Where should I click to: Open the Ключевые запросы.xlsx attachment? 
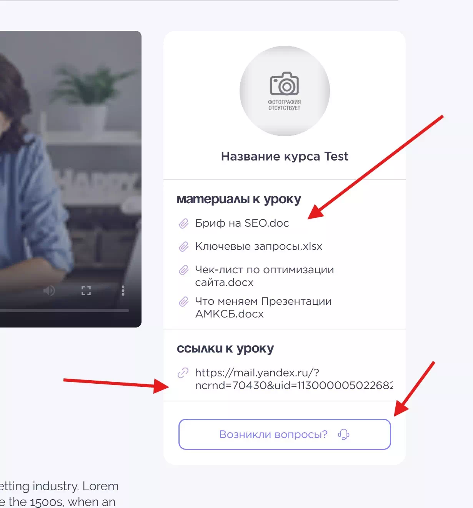tap(258, 246)
